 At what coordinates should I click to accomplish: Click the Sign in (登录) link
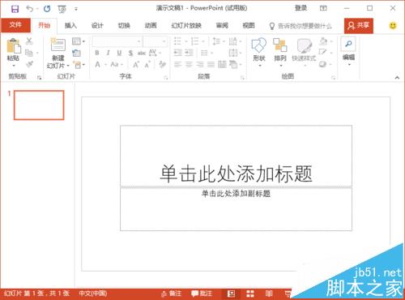pyautogui.click(x=301, y=8)
